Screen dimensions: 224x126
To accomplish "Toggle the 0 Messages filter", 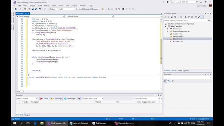I will [x=70, y=99].
